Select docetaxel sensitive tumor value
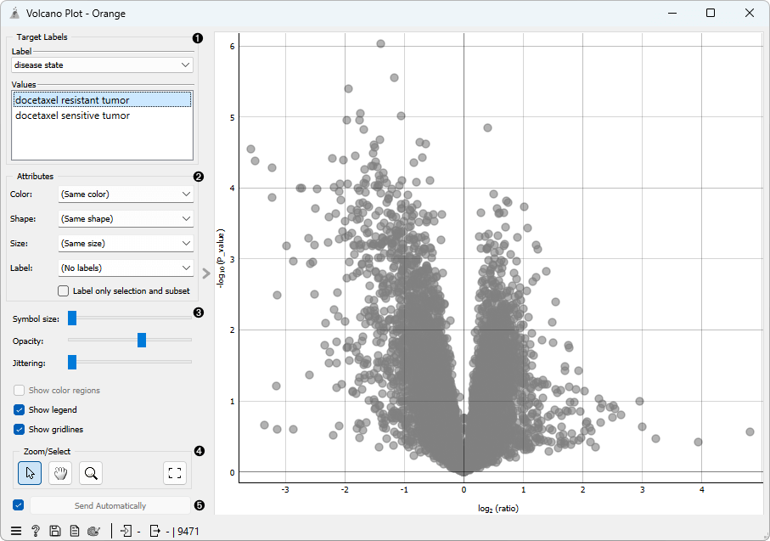Screen dimensions: 770x541 pos(102,116)
